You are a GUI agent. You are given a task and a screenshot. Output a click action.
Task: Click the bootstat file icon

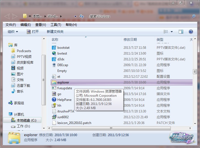pos(54,48)
